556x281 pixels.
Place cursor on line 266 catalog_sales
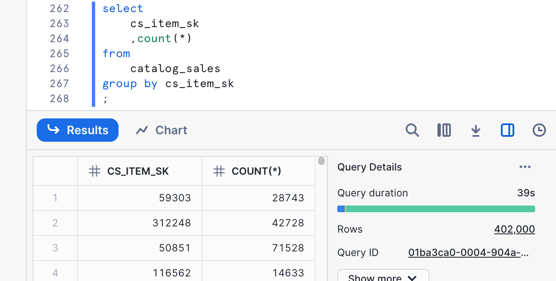click(175, 69)
